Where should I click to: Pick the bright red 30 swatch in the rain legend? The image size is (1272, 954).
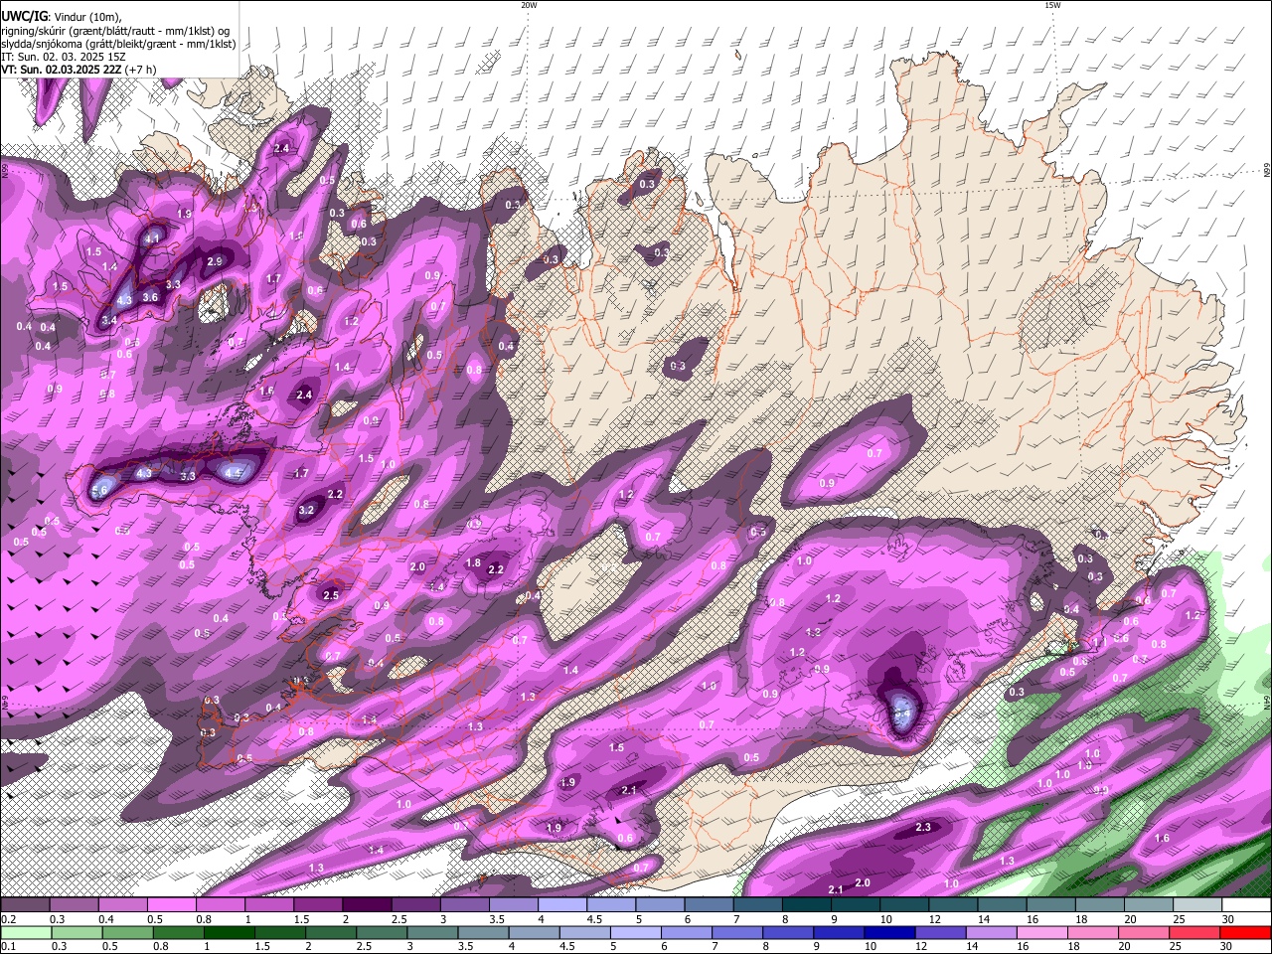[1245, 932]
